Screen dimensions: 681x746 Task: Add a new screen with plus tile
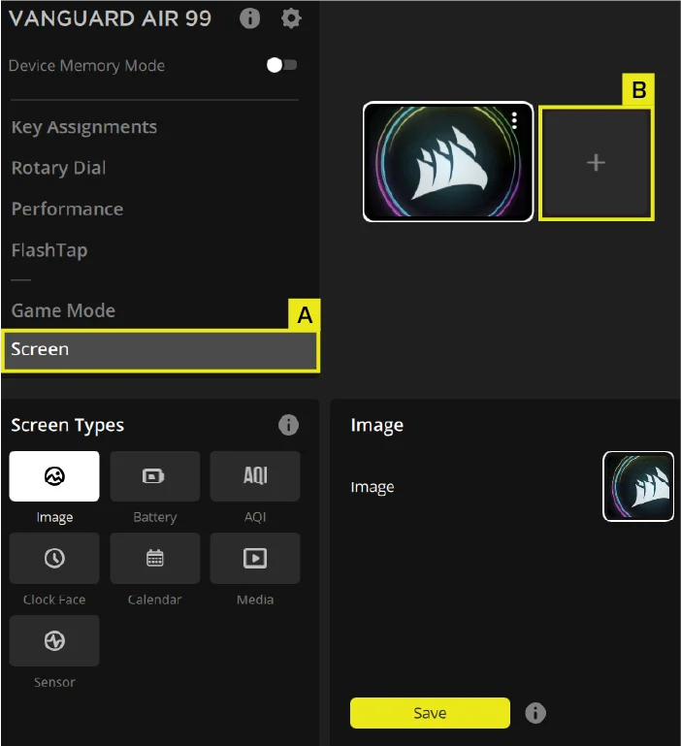(596, 163)
